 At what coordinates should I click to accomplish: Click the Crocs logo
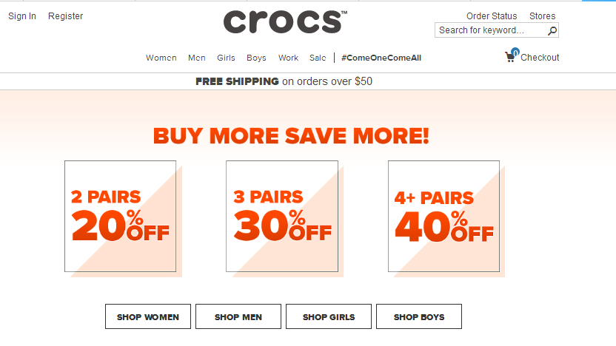point(285,22)
